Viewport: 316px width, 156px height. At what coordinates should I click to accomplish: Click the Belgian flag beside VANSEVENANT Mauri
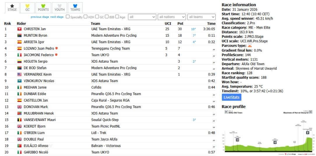tap(20, 120)
